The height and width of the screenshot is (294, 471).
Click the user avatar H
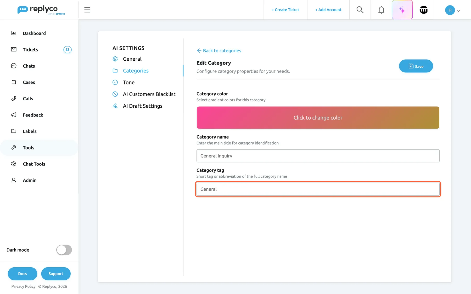[x=450, y=10]
